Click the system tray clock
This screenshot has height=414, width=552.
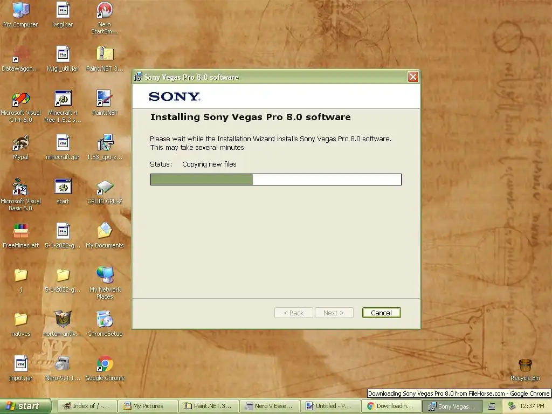point(532,406)
